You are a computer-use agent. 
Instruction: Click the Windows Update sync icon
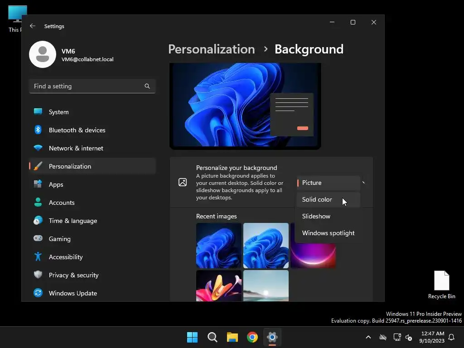tap(38, 293)
